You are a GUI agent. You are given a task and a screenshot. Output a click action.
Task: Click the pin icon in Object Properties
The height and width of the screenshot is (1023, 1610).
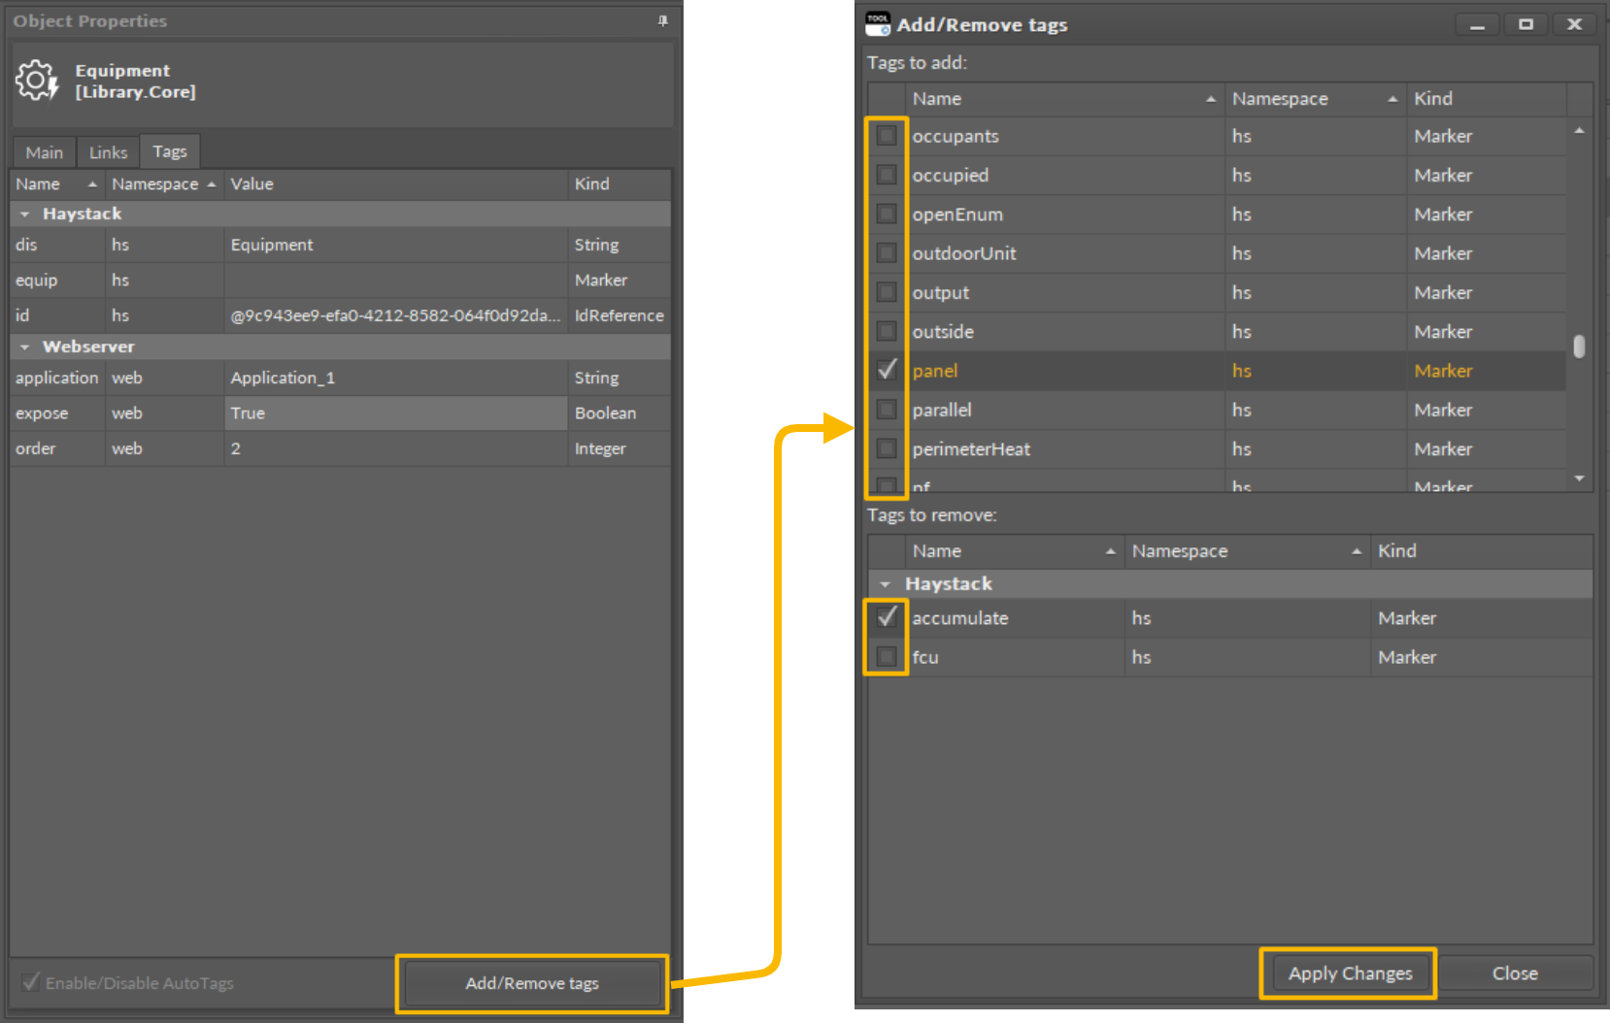(662, 20)
